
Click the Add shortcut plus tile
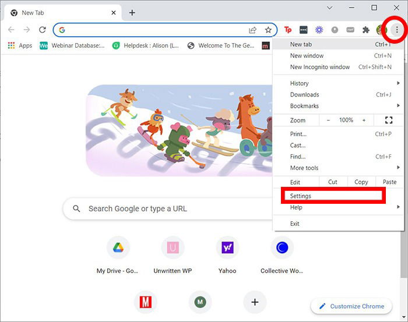pyautogui.click(x=255, y=302)
